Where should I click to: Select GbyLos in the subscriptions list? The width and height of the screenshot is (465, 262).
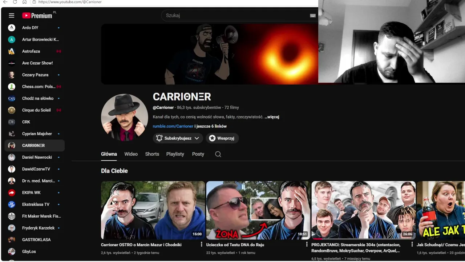(35, 251)
